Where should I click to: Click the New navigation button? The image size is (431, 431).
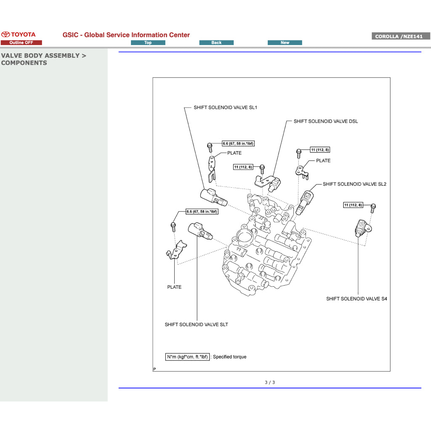coord(285,42)
